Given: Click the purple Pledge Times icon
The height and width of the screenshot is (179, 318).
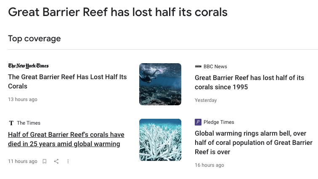Looking at the screenshot, I should coord(198,122).
